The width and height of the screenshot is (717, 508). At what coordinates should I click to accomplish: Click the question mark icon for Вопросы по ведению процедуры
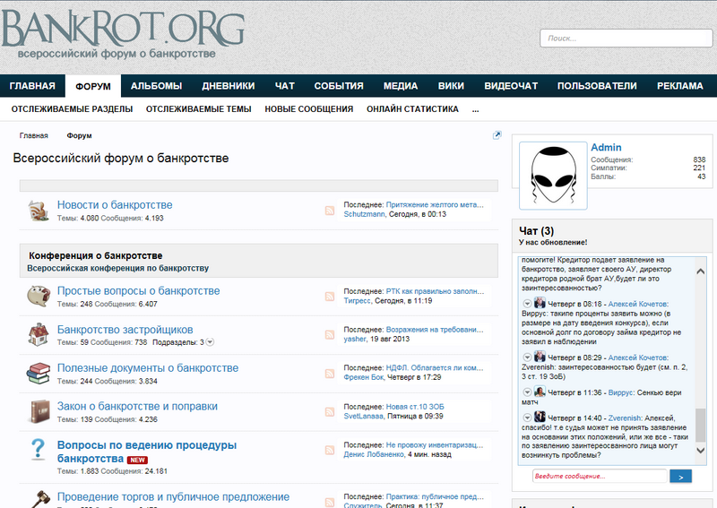pyautogui.click(x=38, y=450)
